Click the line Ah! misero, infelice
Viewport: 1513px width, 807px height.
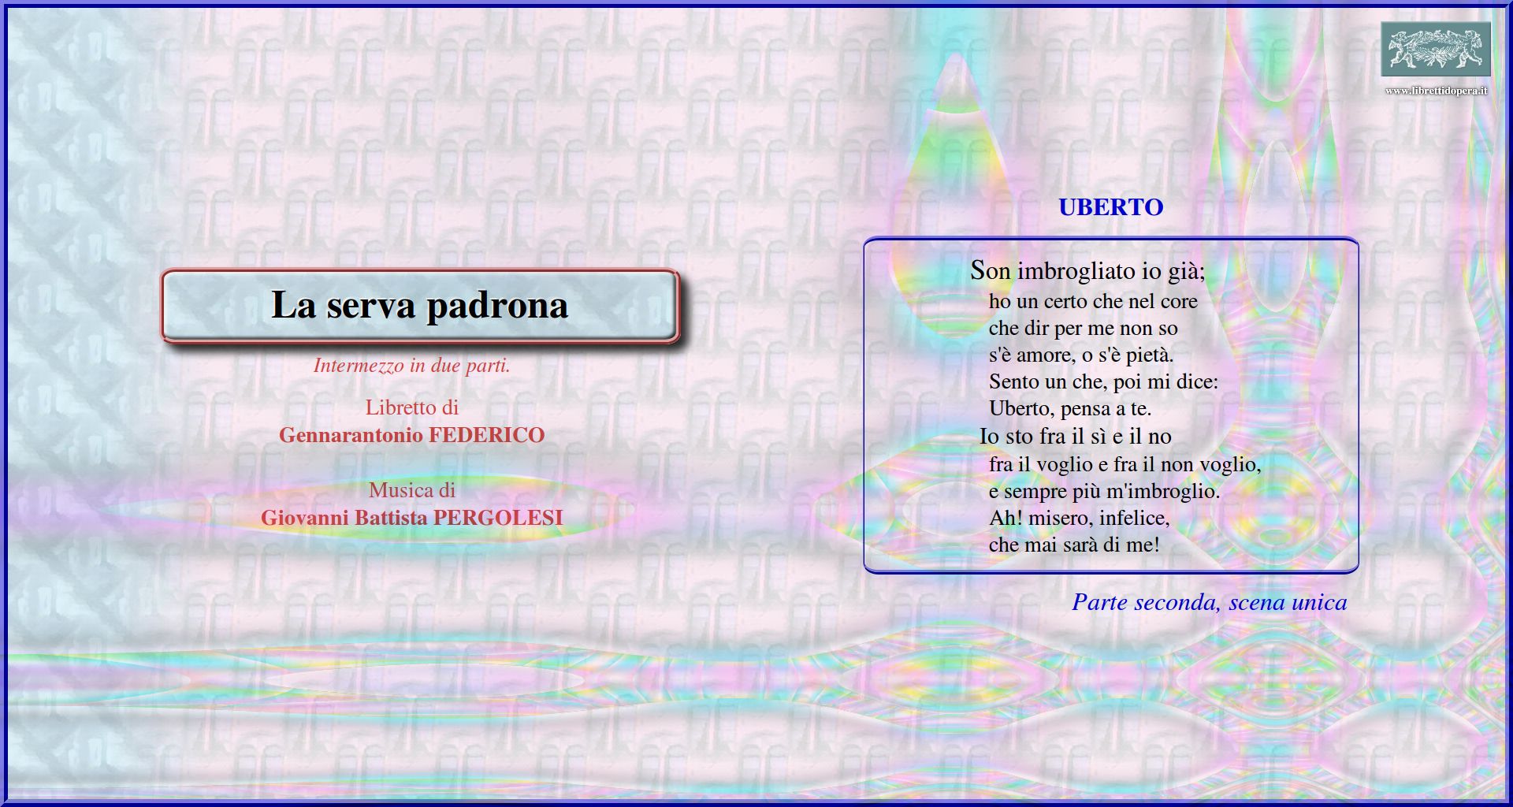[1079, 518]
